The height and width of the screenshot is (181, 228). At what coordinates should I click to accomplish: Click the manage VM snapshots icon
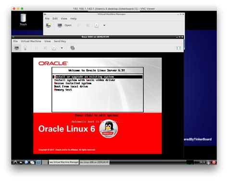73,48
